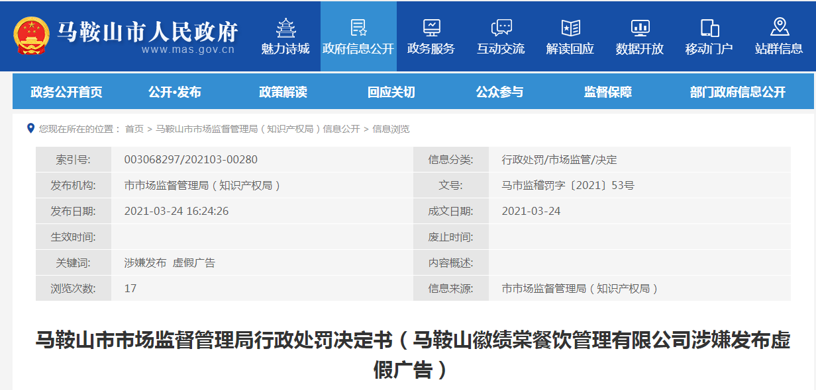Click the 互动交流 chat bubble icon

tap(501, 28)
